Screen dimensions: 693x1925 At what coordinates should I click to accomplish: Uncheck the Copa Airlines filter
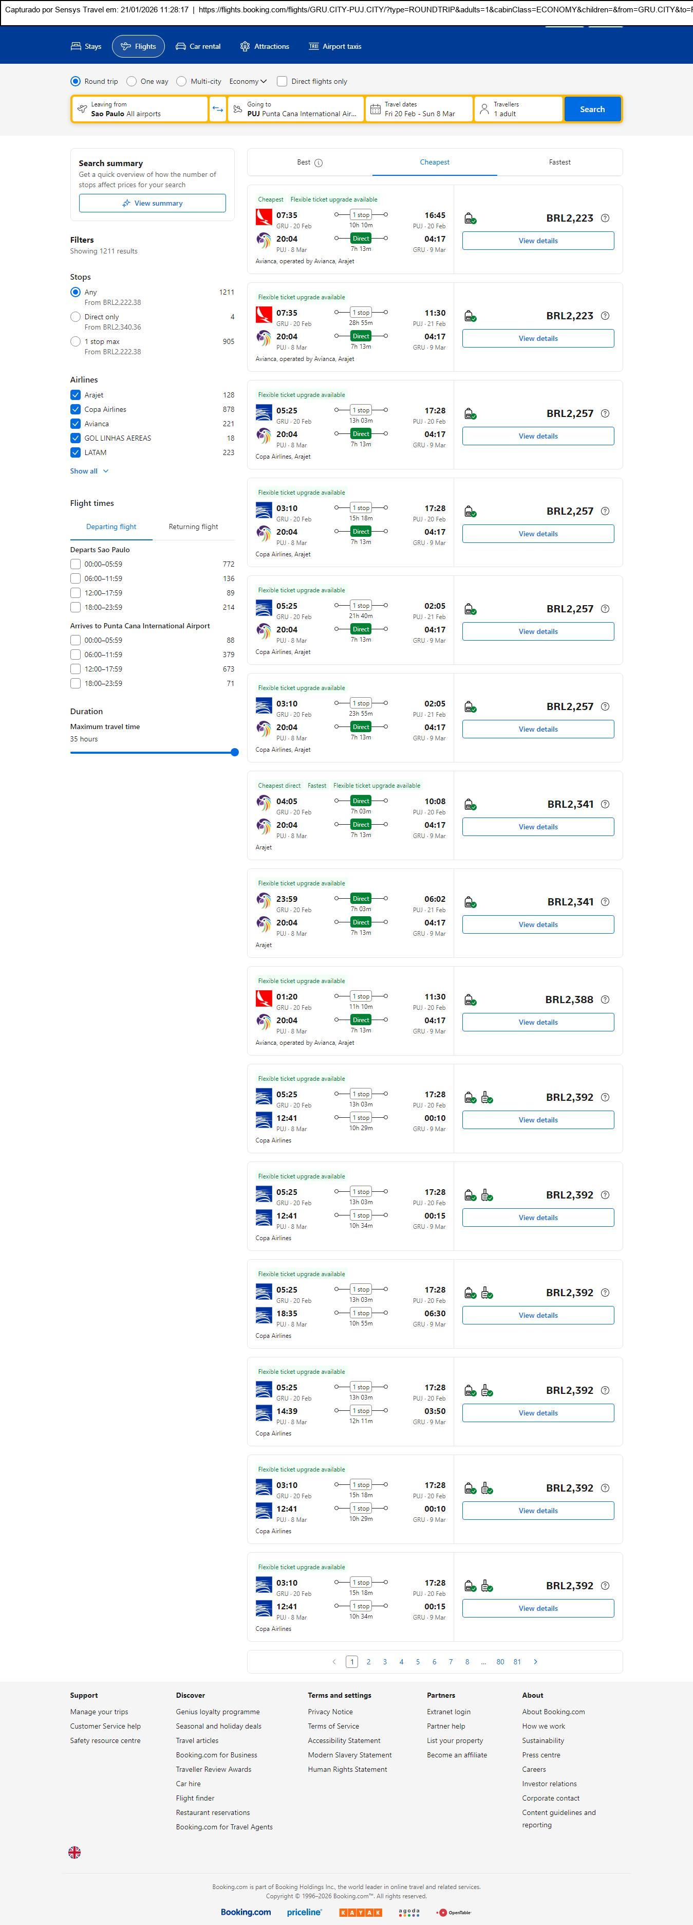tap(76, 409)
